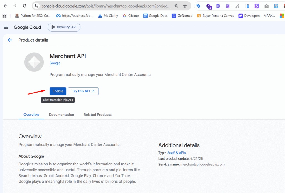
Task: Open the purple S extension
Action: pyautogui.click(x=257, y=6)
